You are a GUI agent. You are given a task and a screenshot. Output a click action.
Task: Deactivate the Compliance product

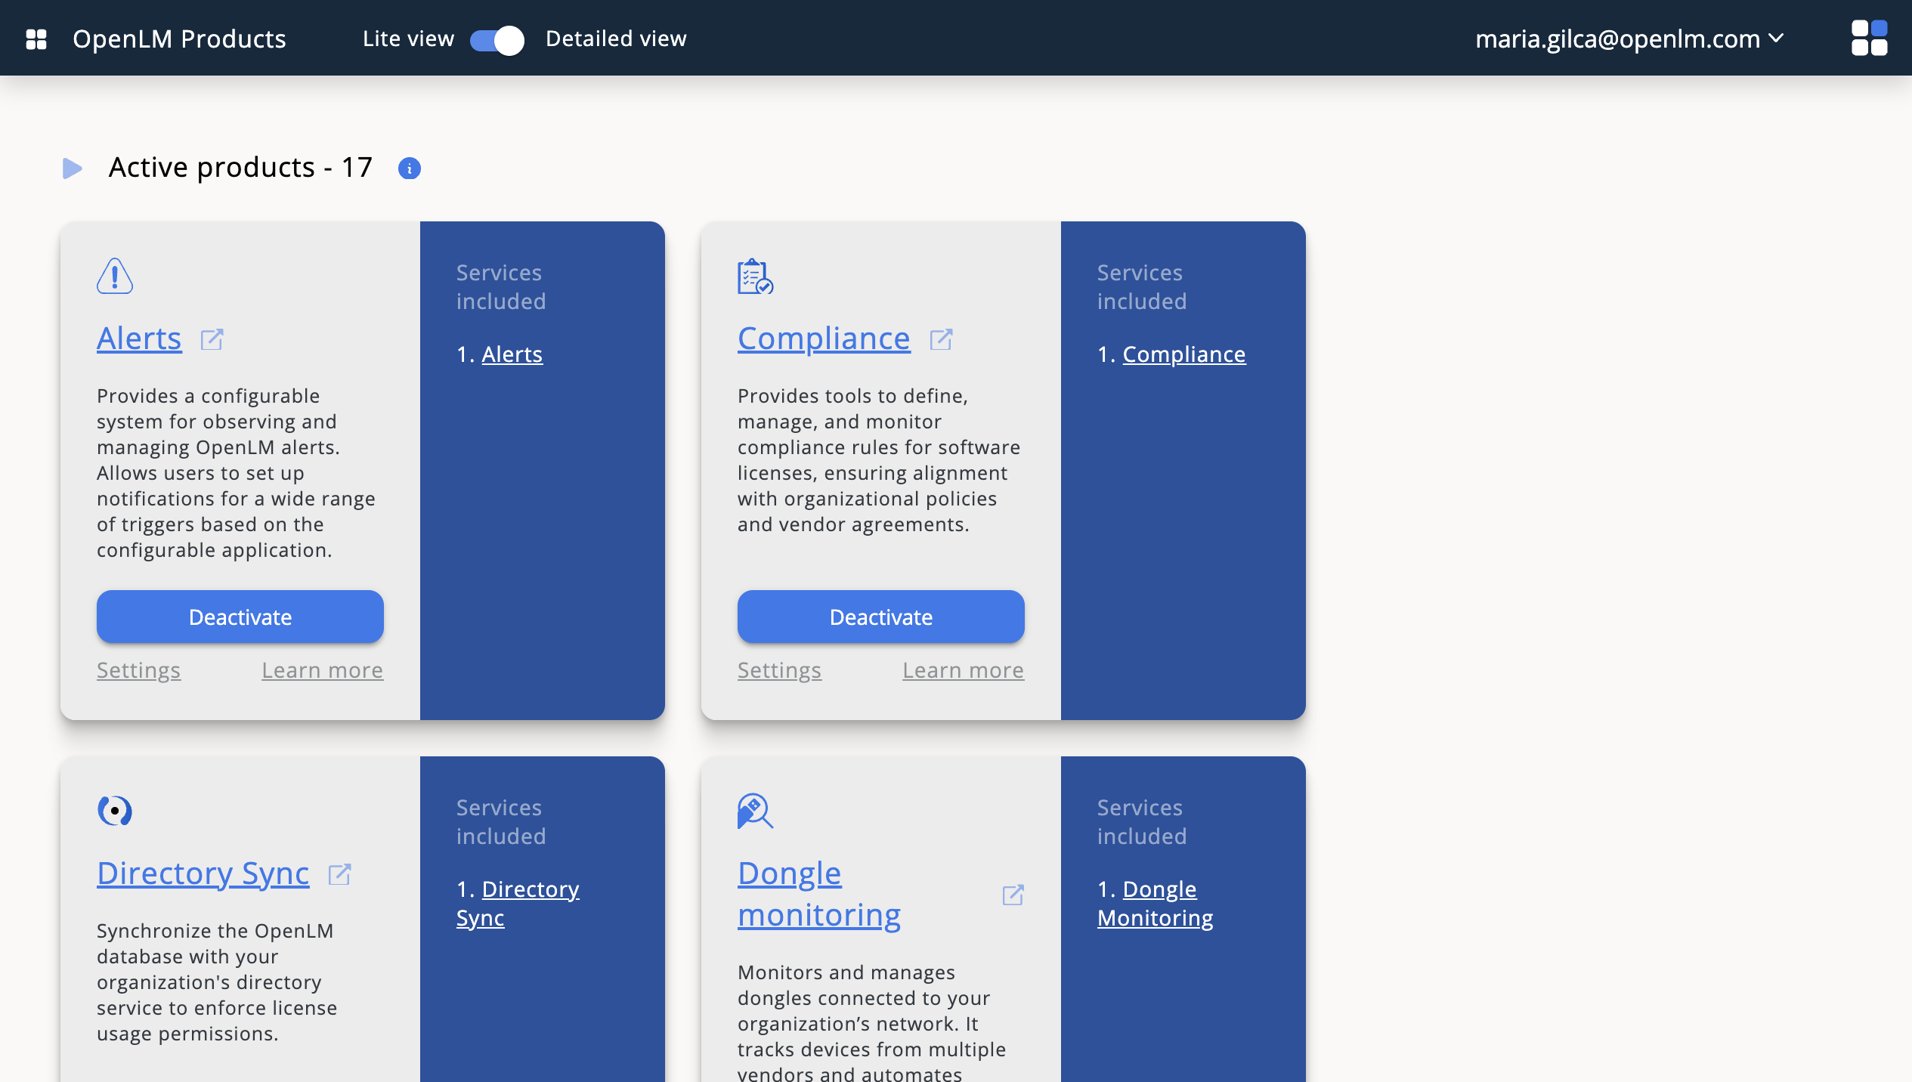(880, 617)
